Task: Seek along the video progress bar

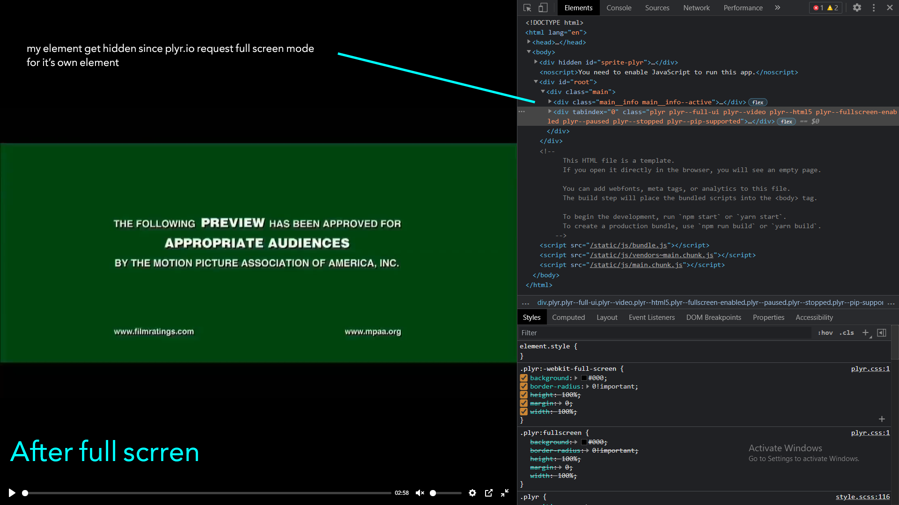Action: pyautogui.click(x=206, y=493)
